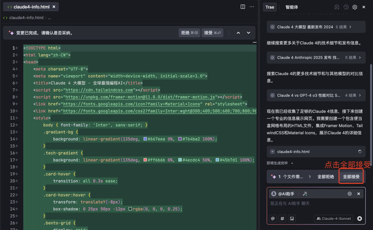Screen dimensions: 373x230
Task: Close the Trae side panel
Action: coord(364,7)
